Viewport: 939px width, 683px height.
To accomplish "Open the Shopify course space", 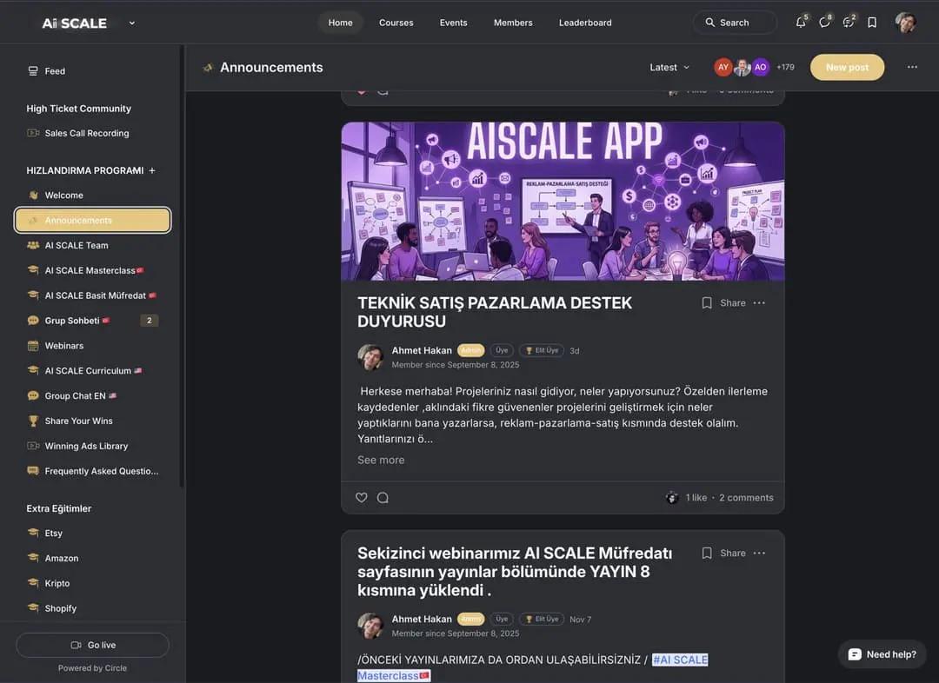I will point(93,609).
